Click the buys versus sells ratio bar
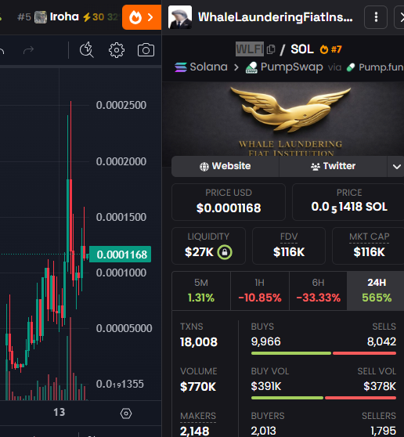 coord(323,353)
